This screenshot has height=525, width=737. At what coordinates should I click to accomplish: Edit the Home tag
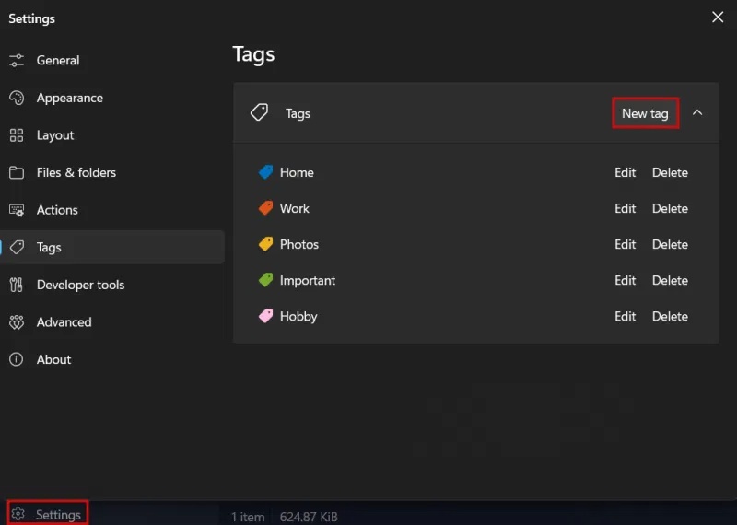point(626,172)
